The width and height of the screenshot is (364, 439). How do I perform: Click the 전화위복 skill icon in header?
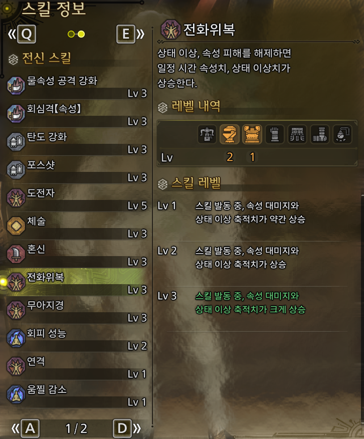point(170,30)
